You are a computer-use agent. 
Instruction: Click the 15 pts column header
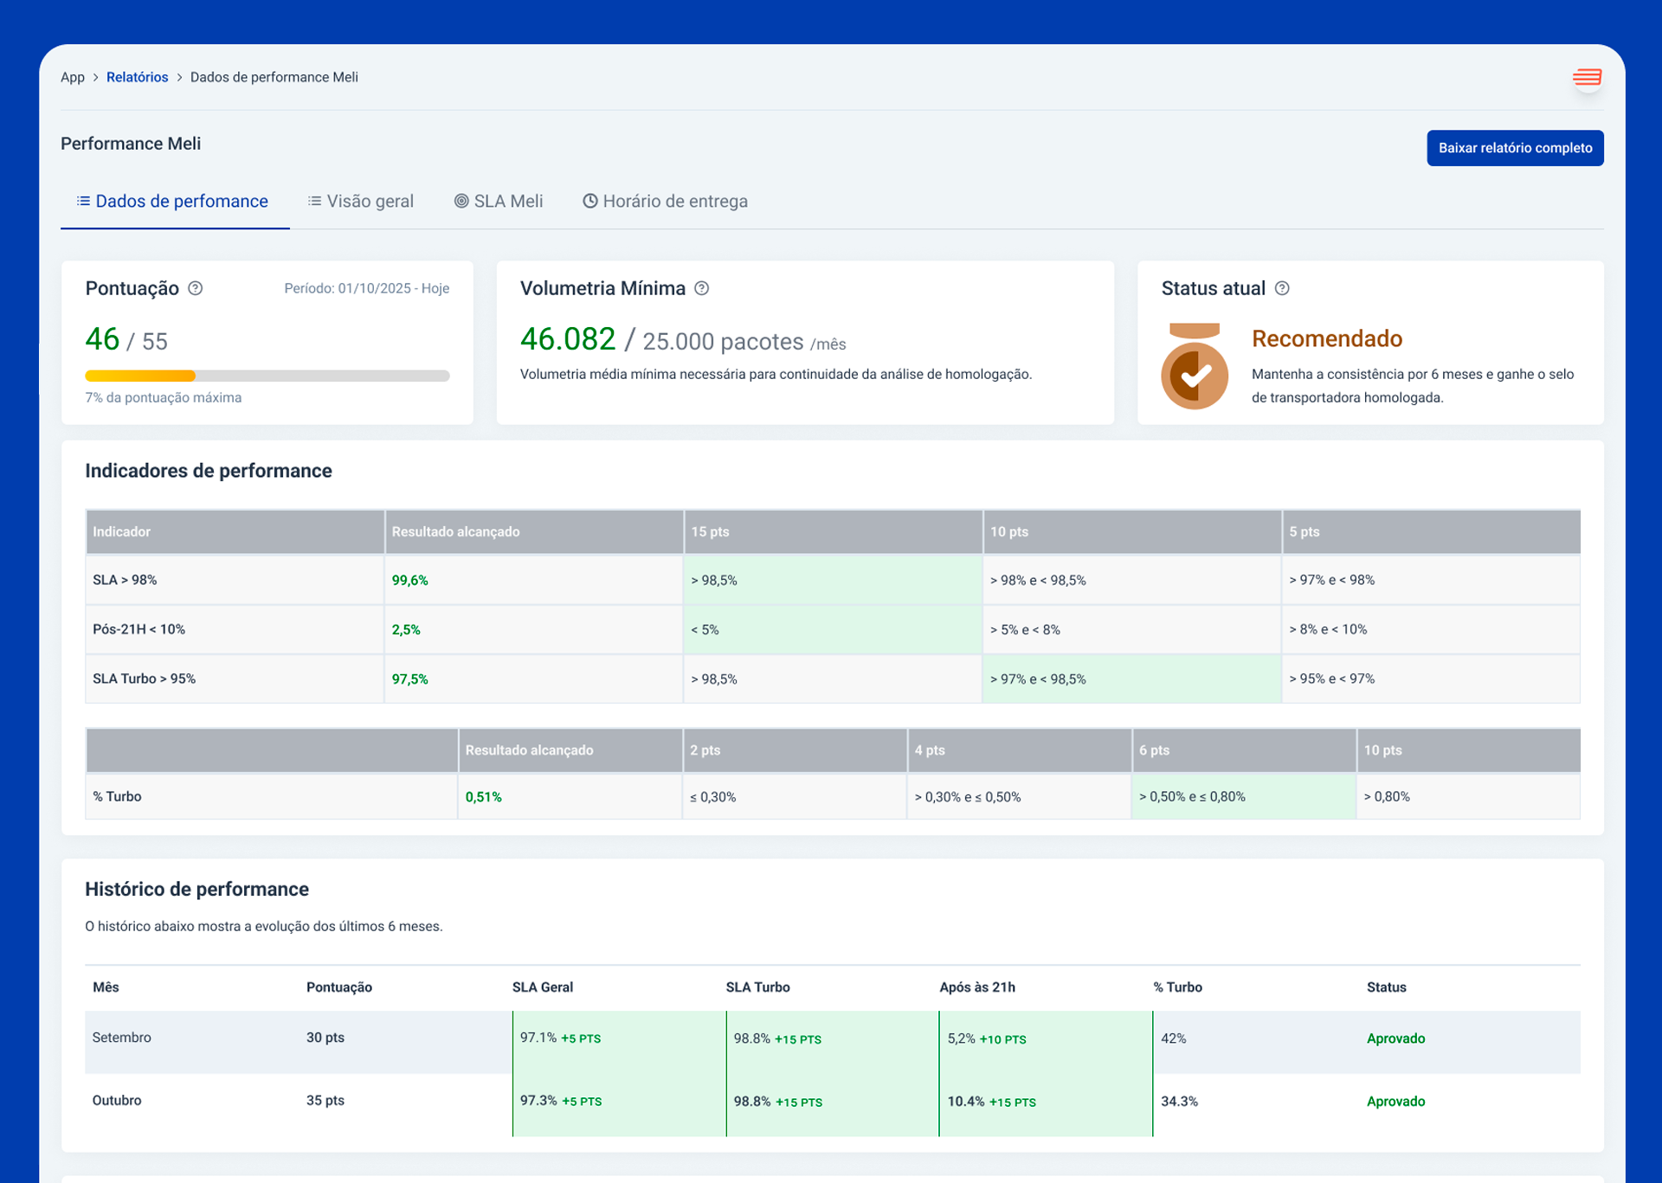(833, 531)
